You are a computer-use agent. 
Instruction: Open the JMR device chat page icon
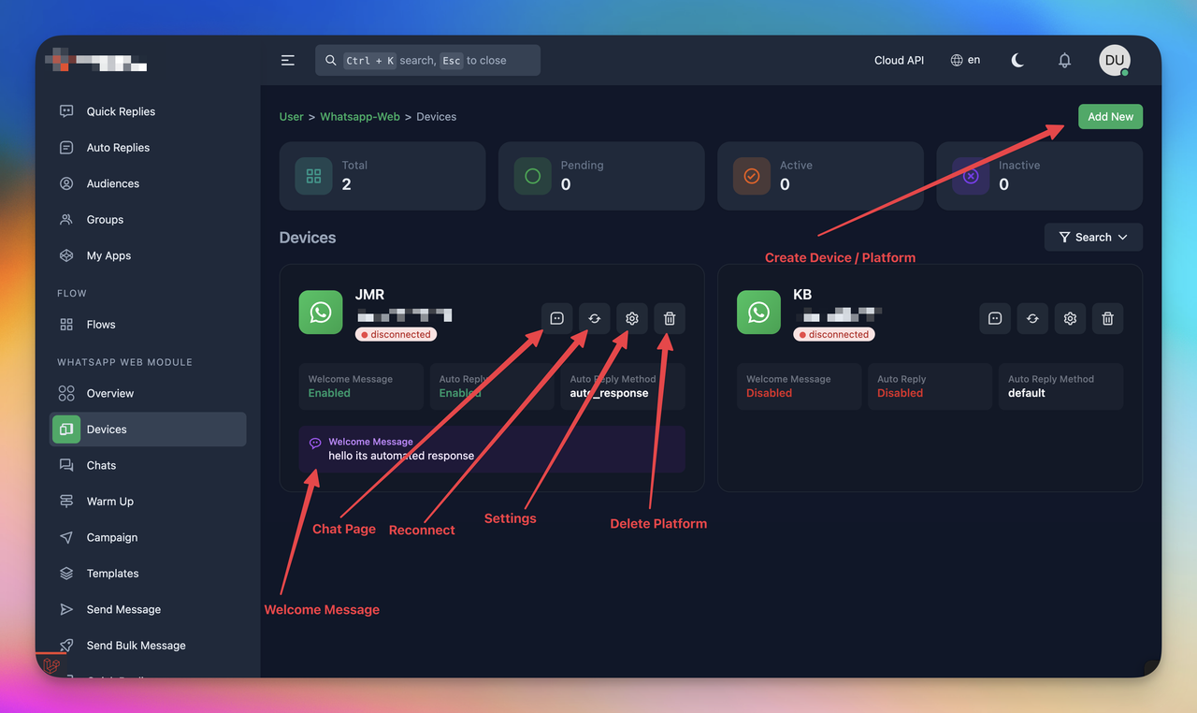[x=556, y=318]
